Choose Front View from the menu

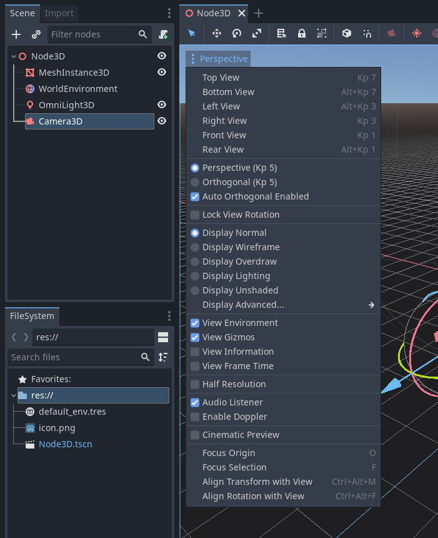point(283,136)
